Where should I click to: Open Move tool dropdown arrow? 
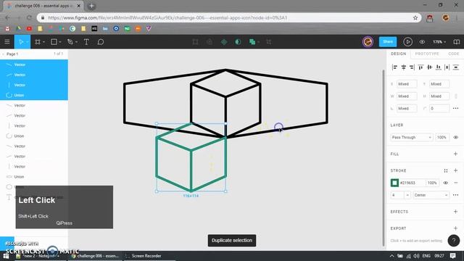coord(27,42)
